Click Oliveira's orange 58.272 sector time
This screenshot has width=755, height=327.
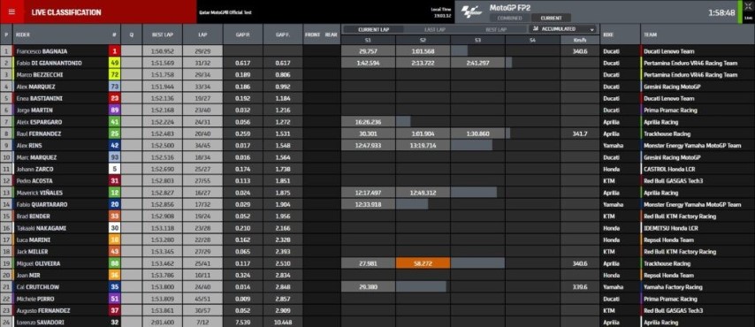[423, 263]
